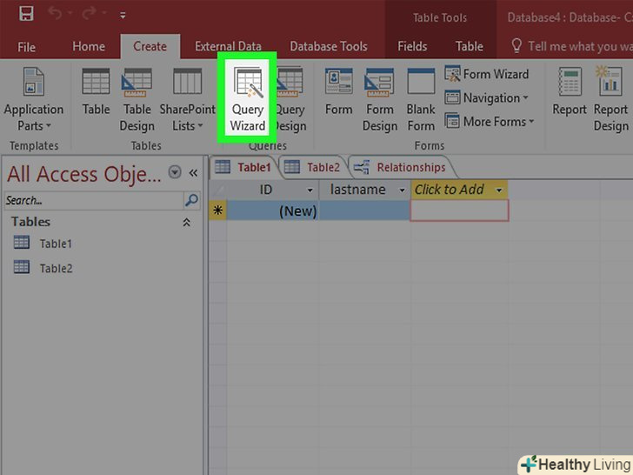This screenshot has width=633, height=475.
Task: Click the select-all corner of the datasheet
Action: click(217, 190)
